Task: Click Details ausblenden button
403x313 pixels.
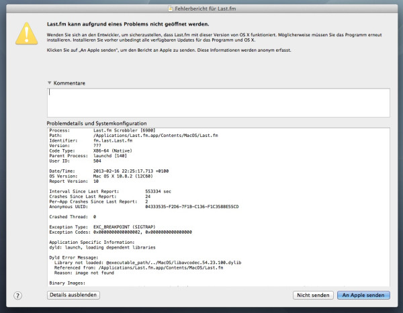Action: pos(73,295)
